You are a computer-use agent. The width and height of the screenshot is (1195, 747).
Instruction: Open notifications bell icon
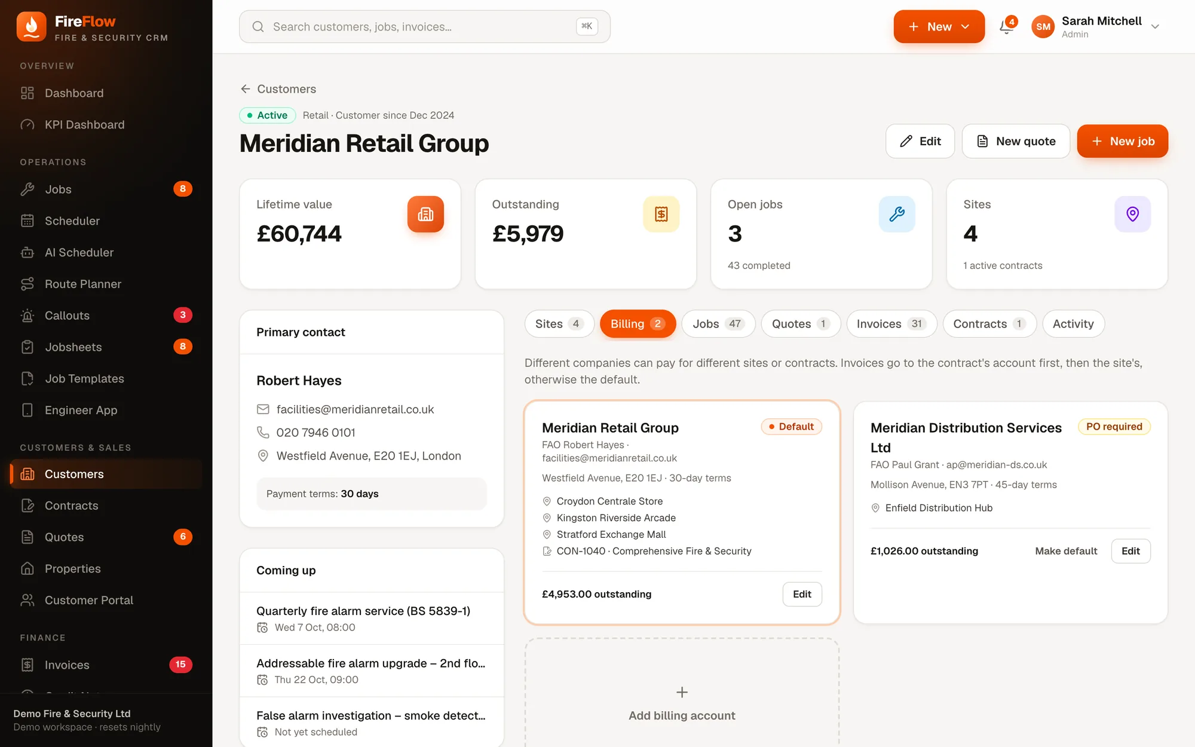click(x=1006, y=27)
